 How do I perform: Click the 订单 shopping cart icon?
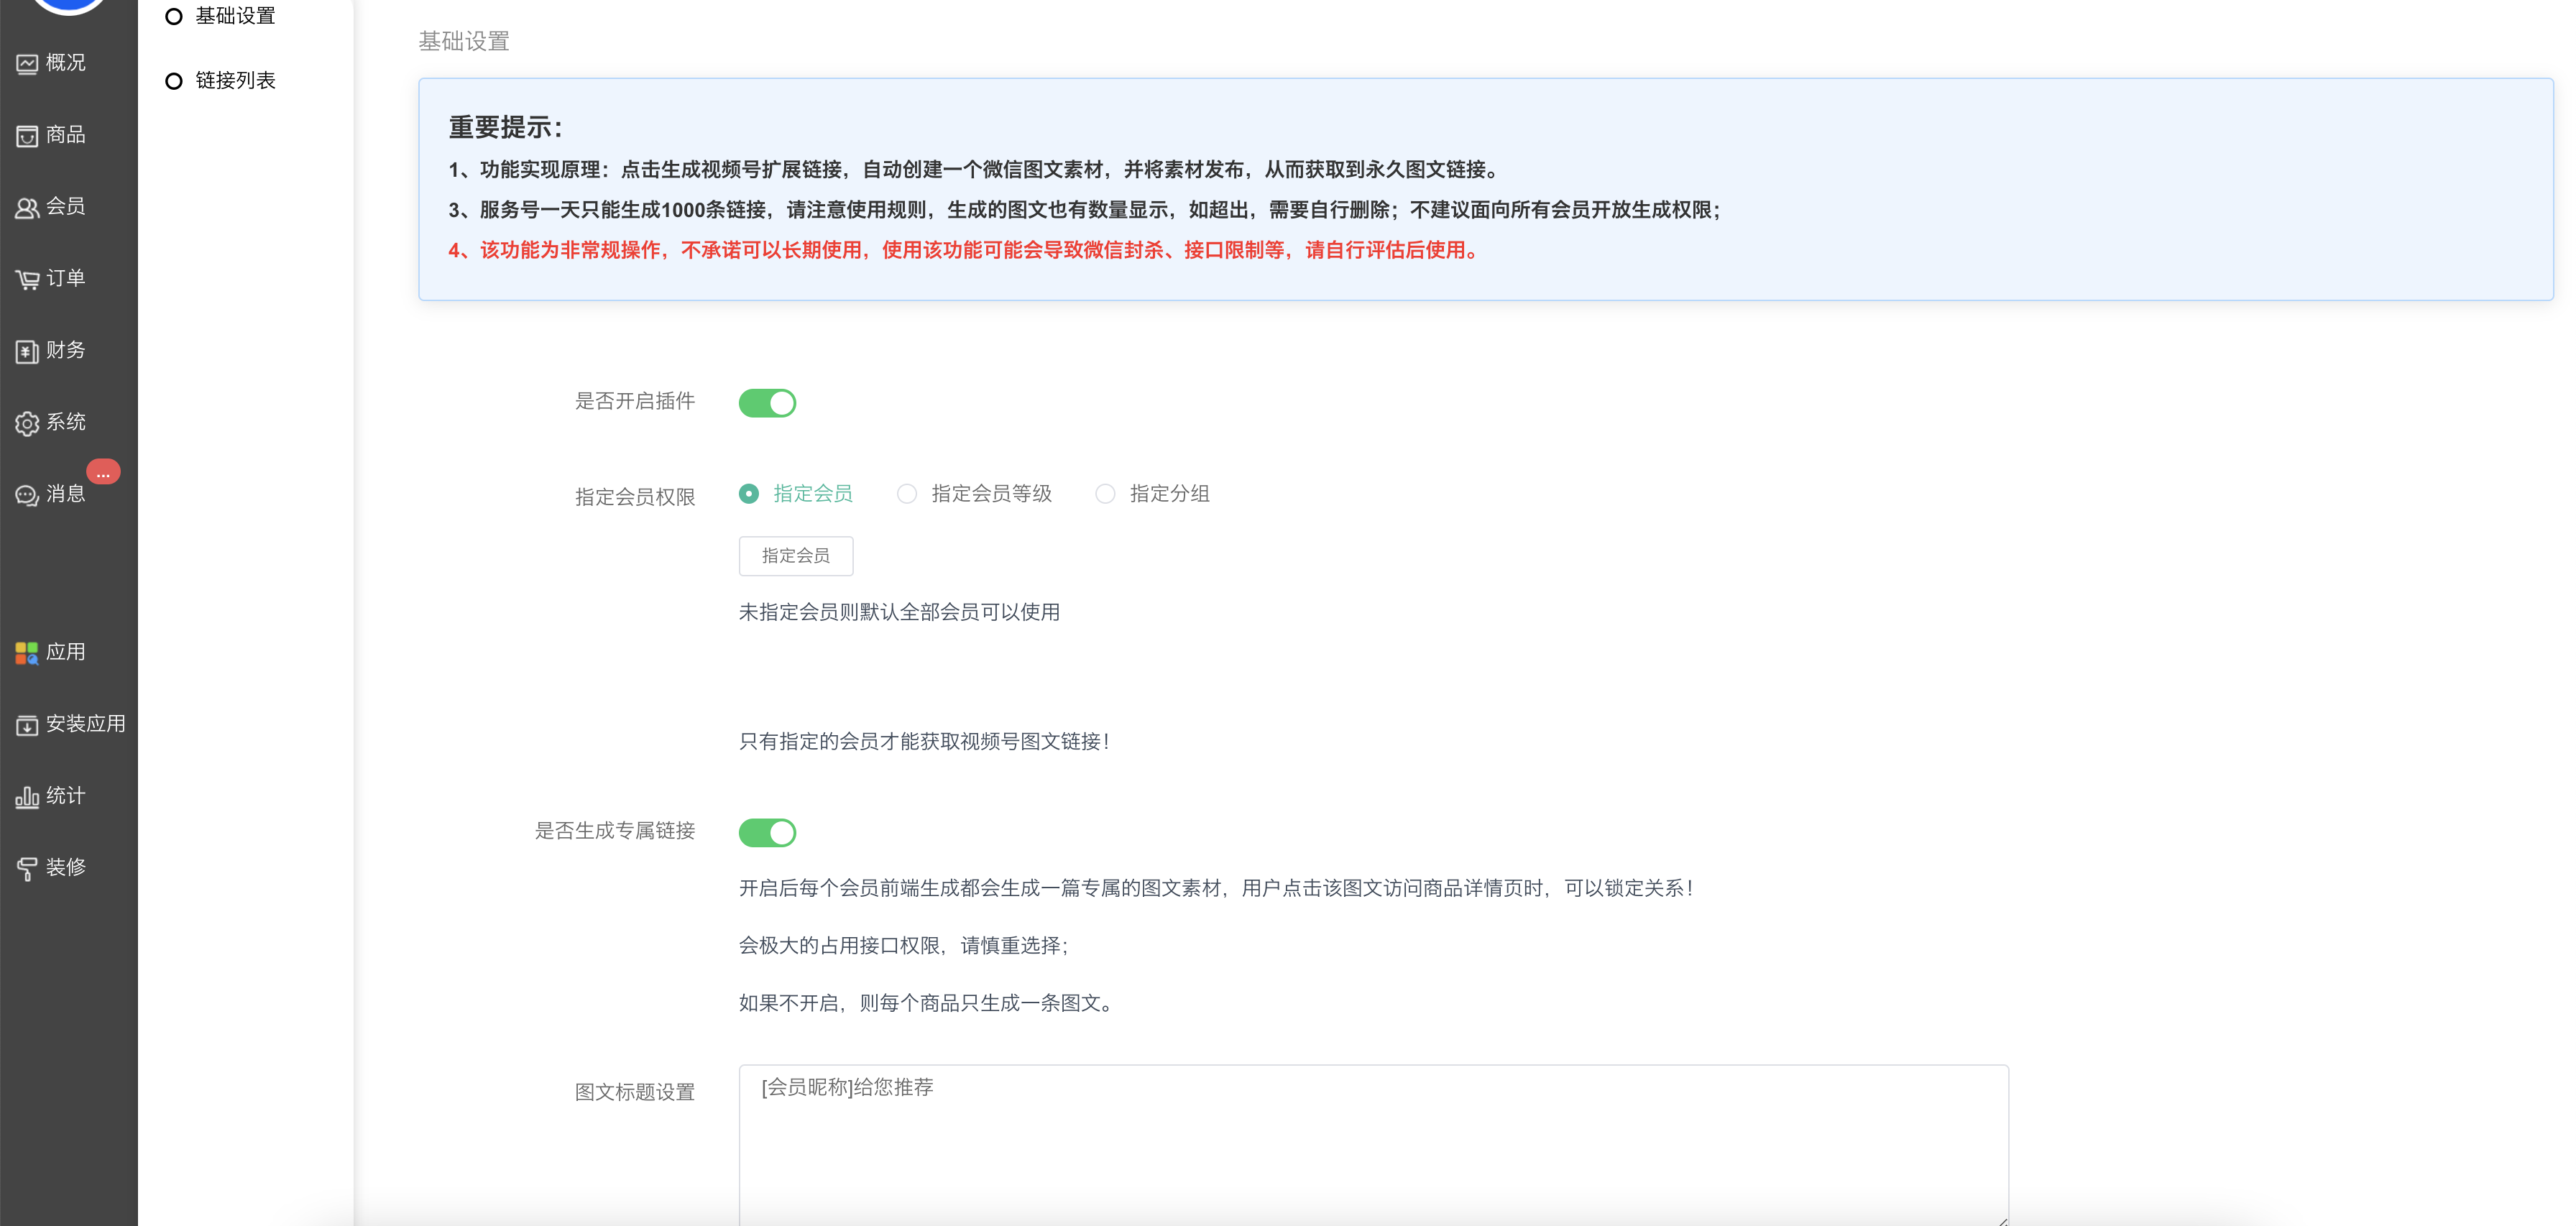click(27, 280)
